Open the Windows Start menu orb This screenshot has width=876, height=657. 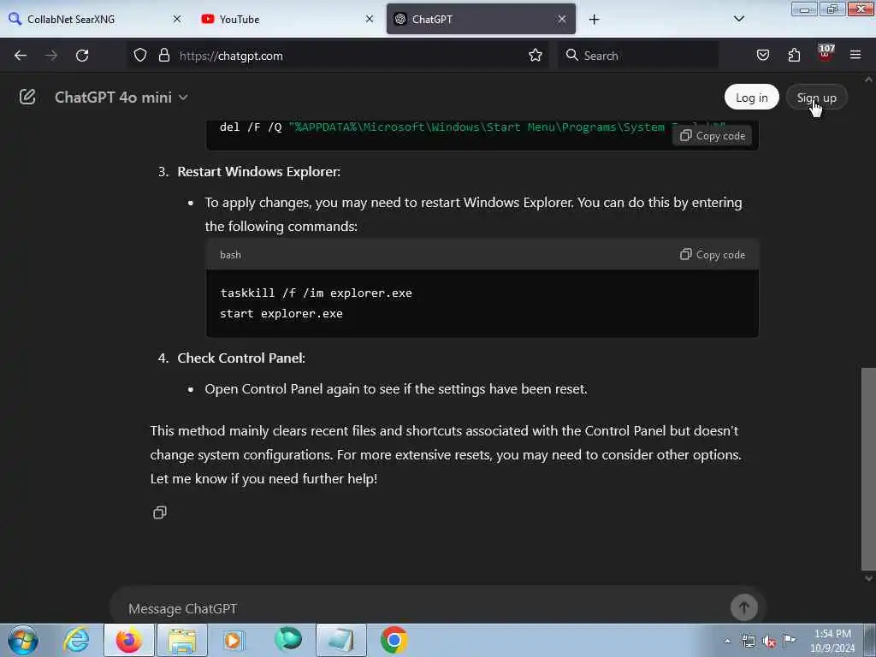pos(23,640)
